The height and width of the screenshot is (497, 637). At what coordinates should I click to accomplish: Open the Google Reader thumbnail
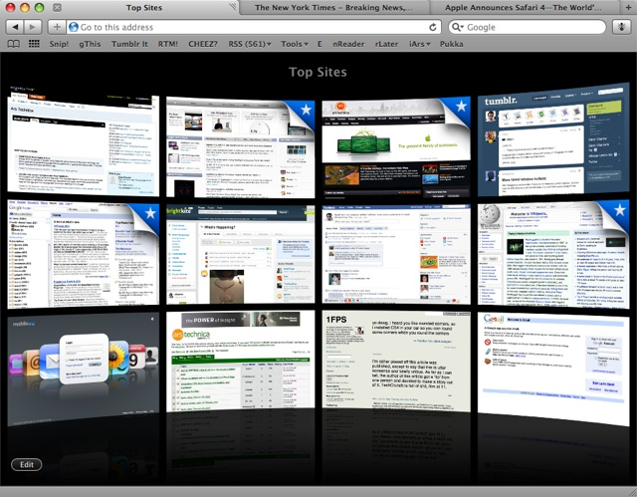[x=84, y=254]
